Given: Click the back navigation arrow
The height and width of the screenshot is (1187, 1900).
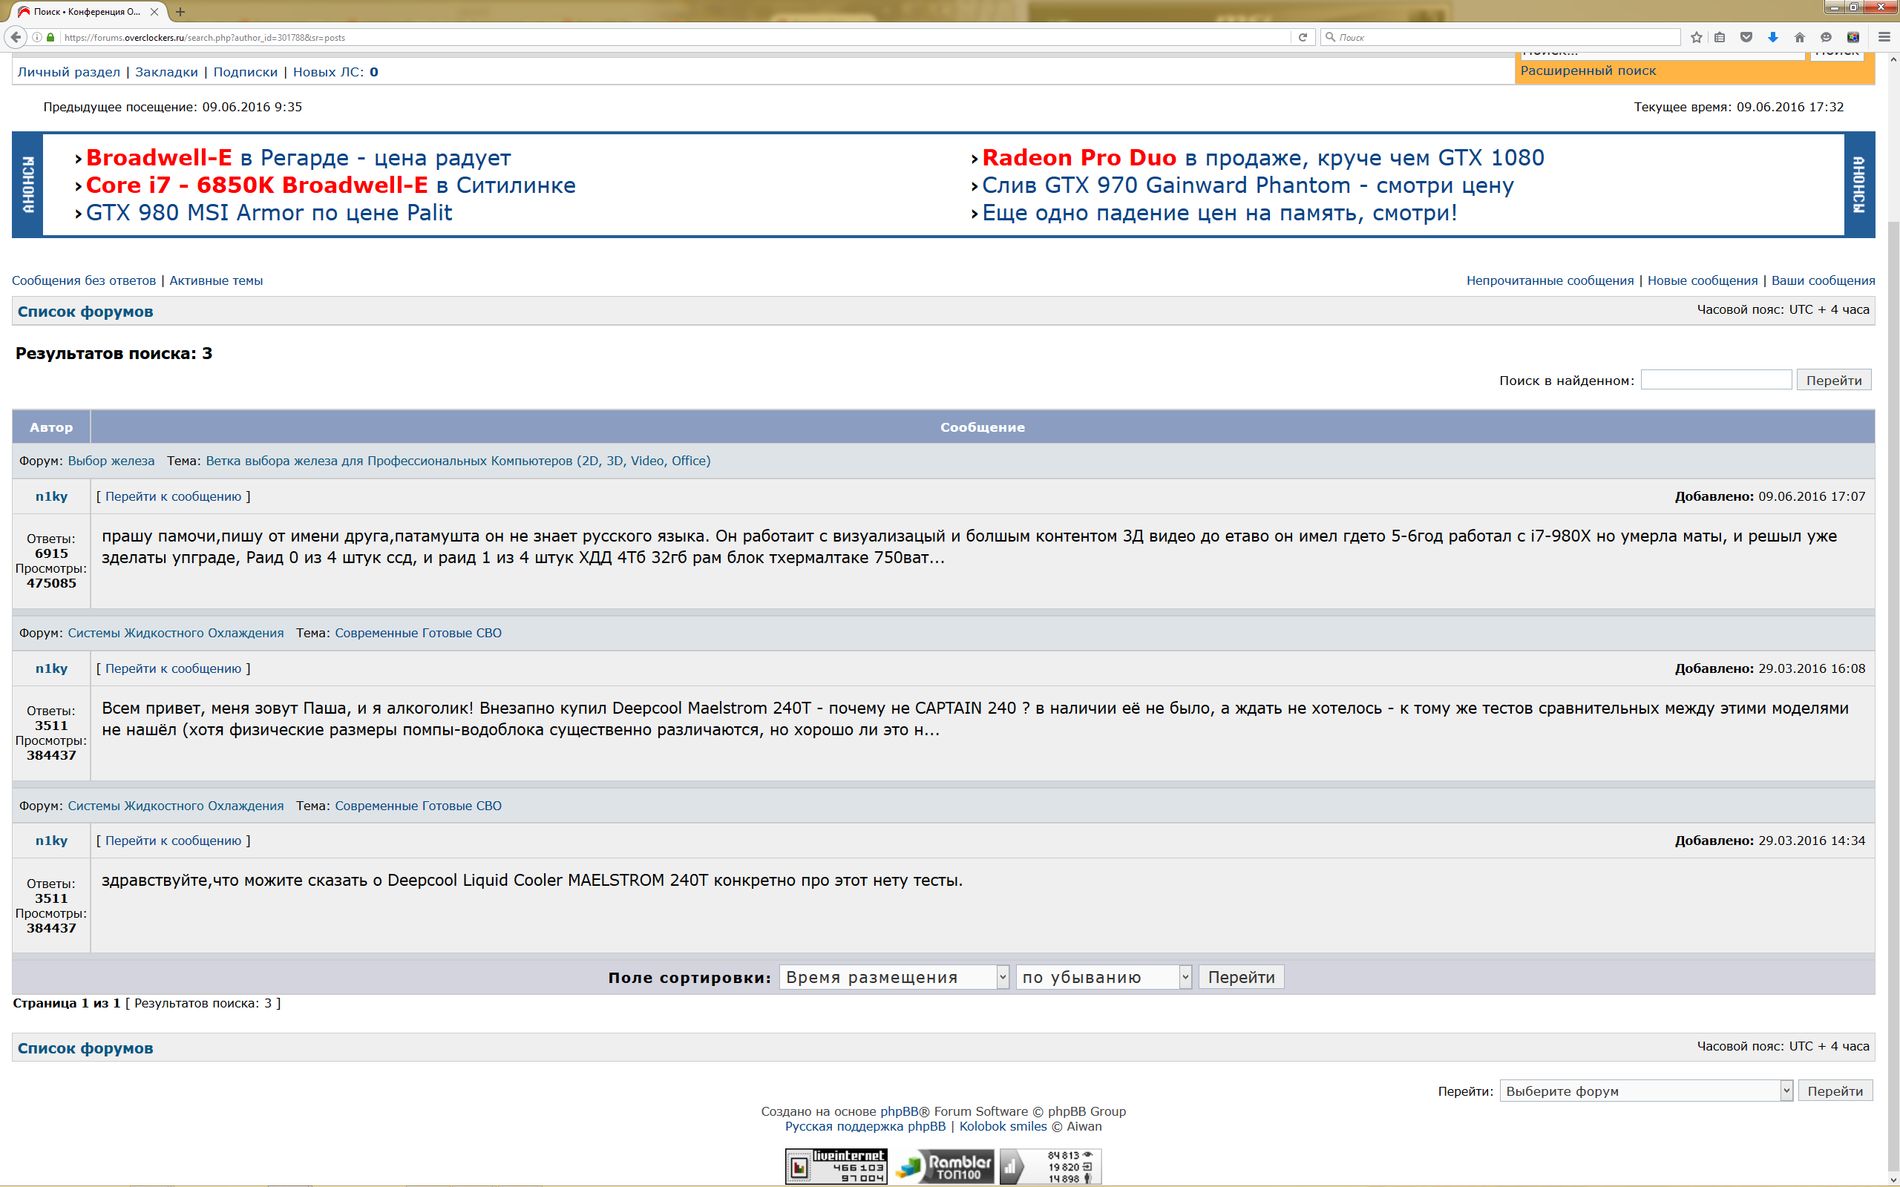Looking at the screenshot, I should pos(16,37).
